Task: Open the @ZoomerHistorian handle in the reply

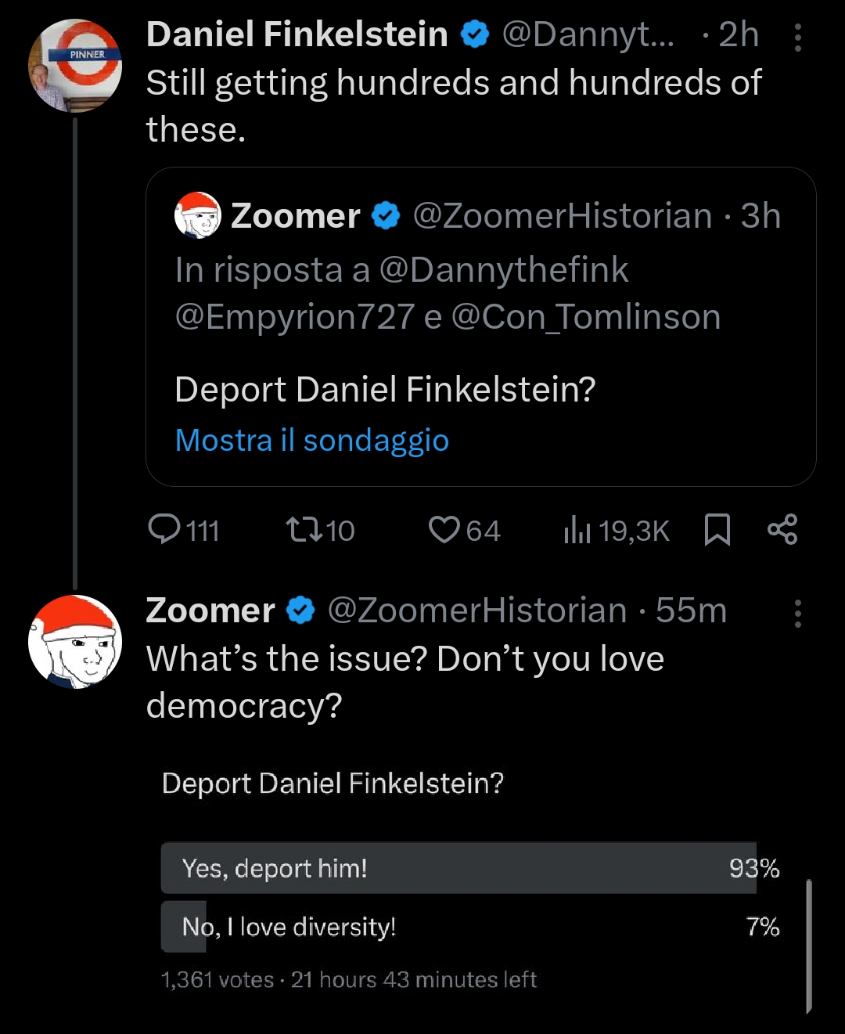Action: click(476, 611)
